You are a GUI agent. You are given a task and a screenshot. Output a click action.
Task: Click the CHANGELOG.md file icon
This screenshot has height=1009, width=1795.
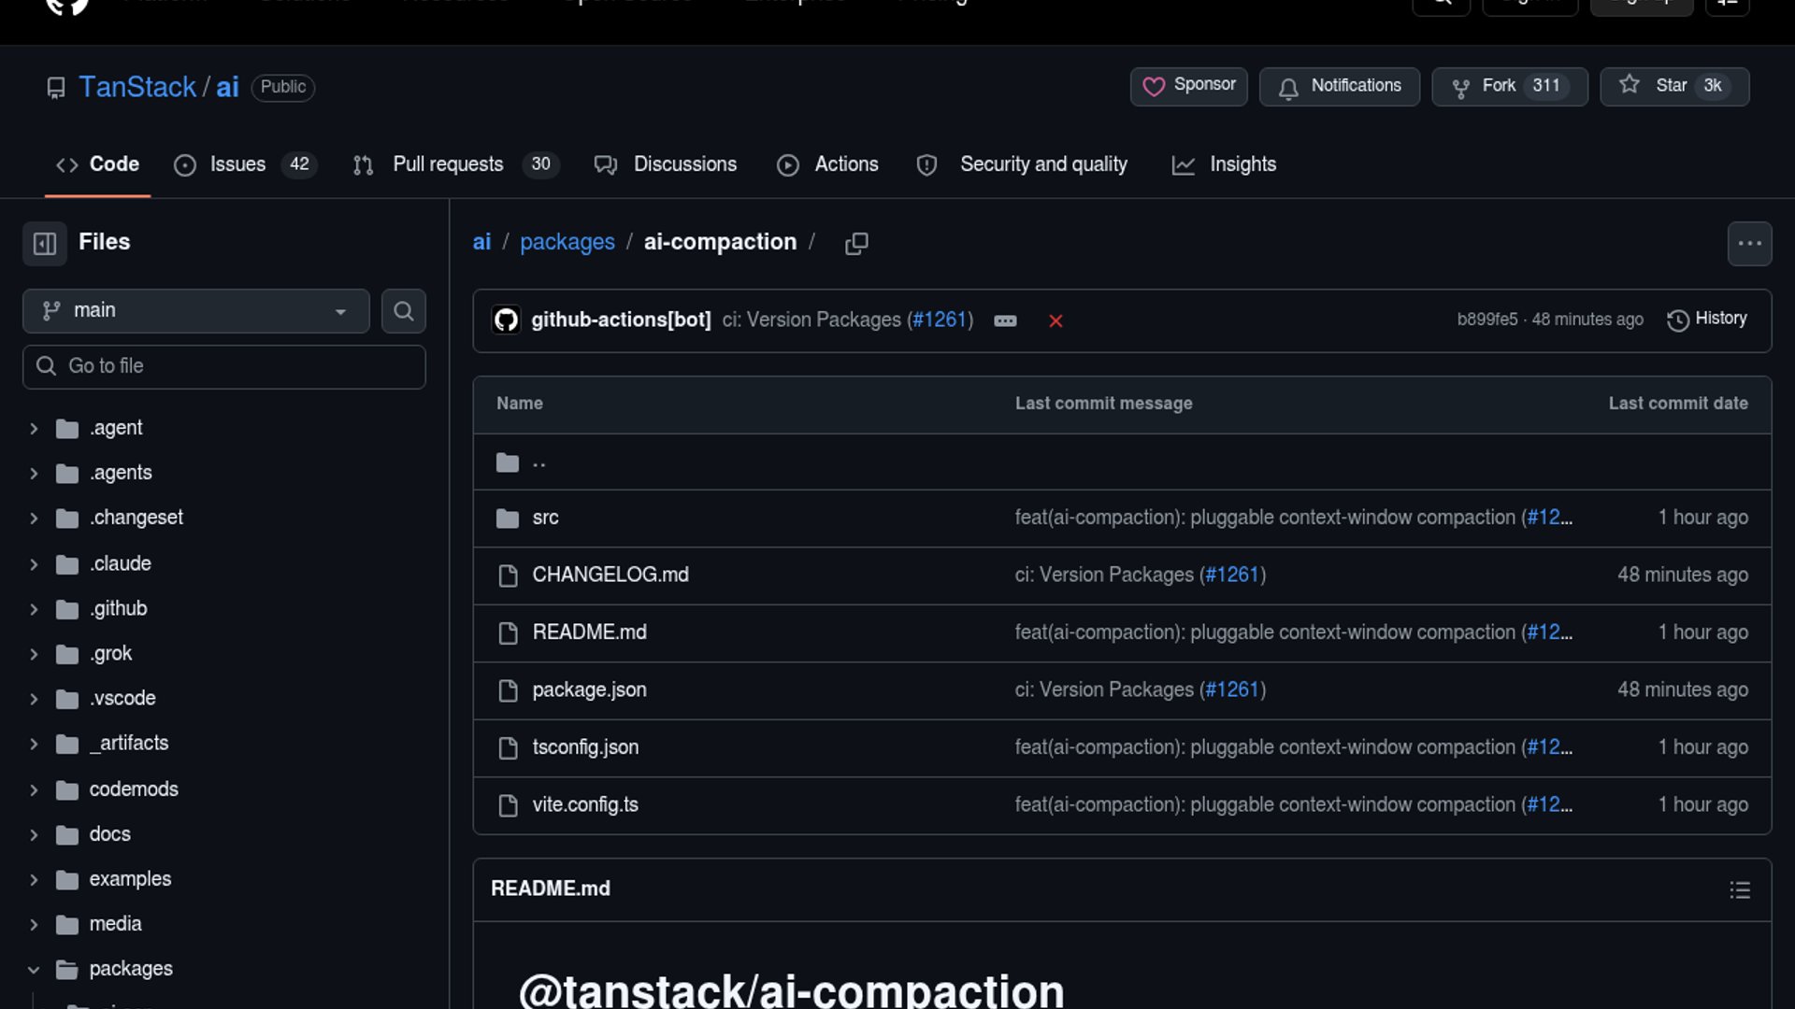pyautogui.click(x=508, y=576)
